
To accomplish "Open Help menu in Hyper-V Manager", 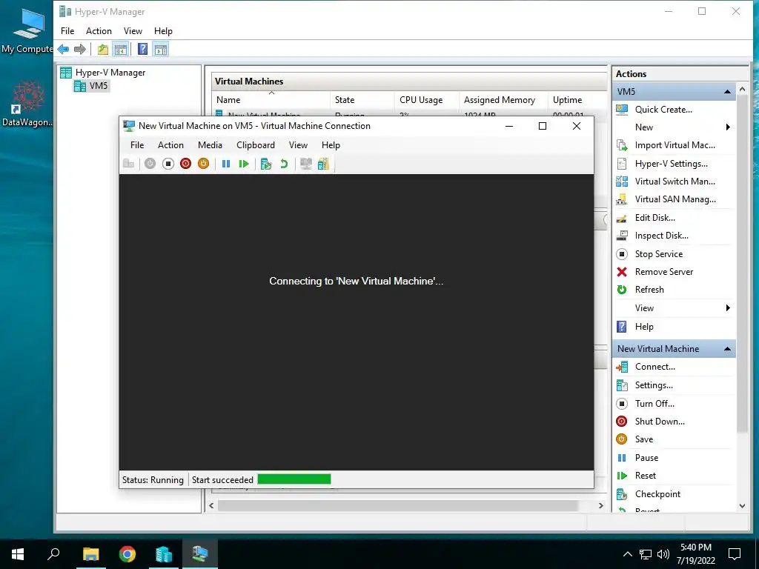I will point(163,31).
